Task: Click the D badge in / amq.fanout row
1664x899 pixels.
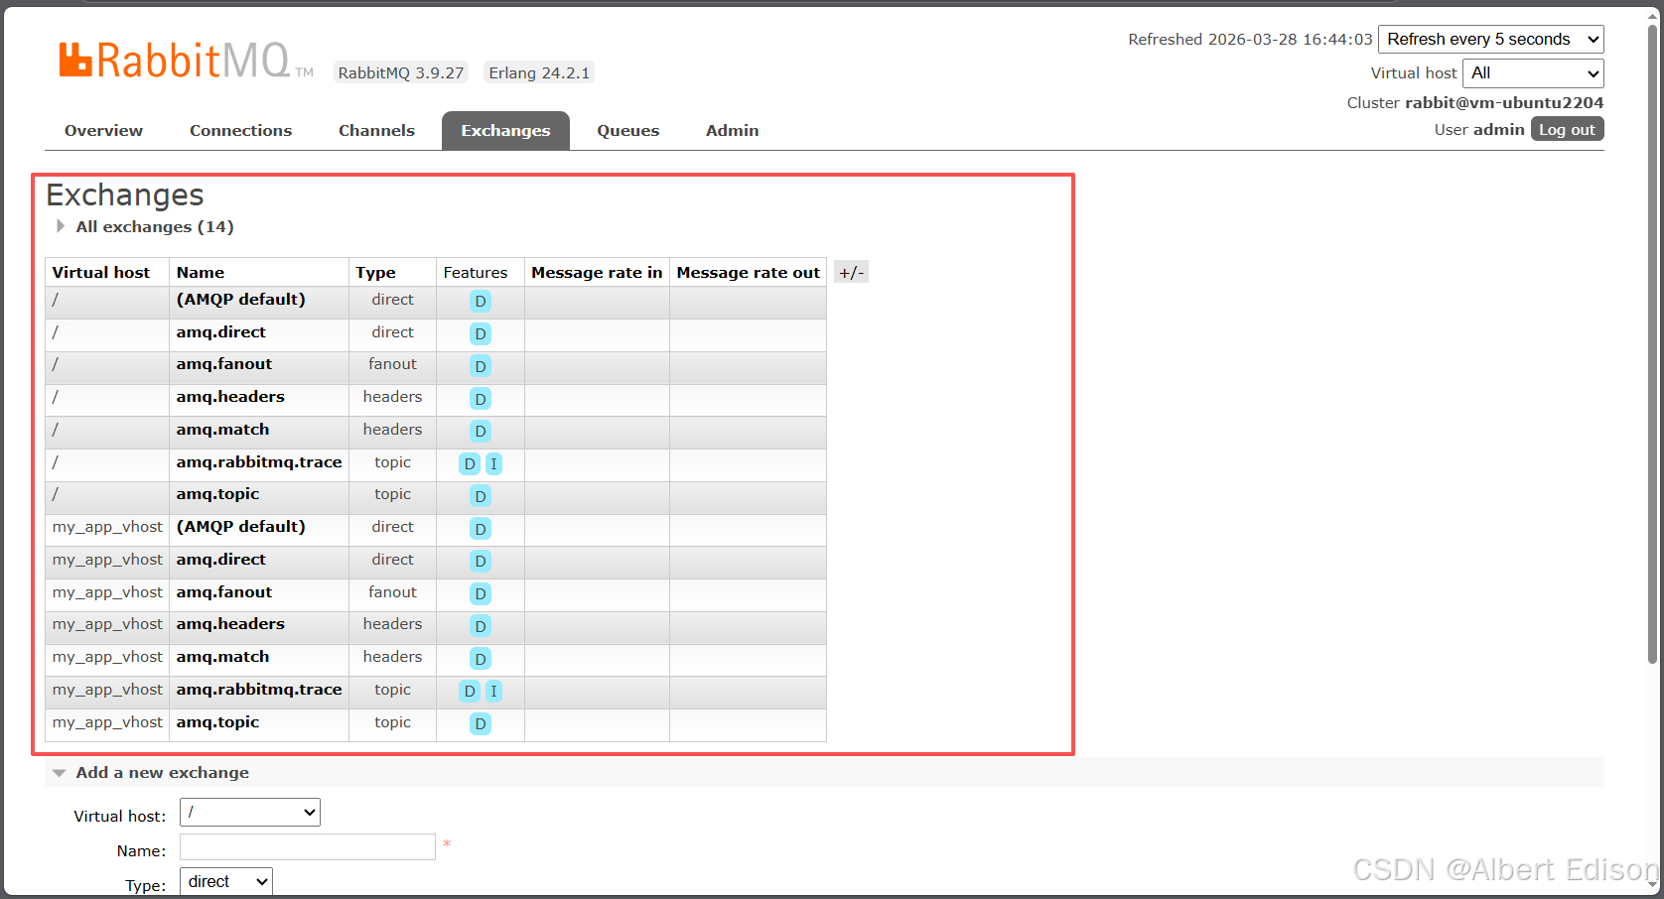Action: pyautogui.click(x=481, y=366)
